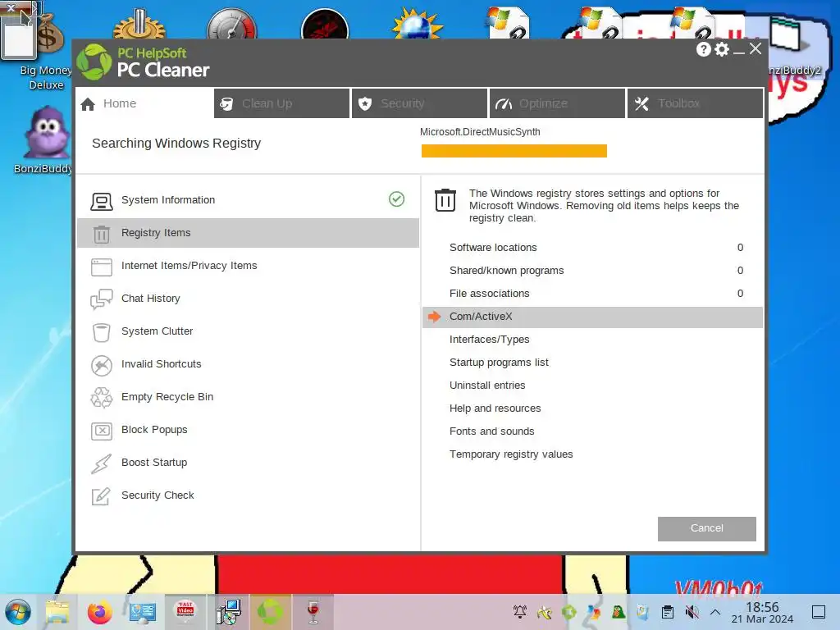The height and width of the screenshot is (630, 840).
Task: Click the PC Cleaner taskbar button
Action: click(x=271, y=612)
